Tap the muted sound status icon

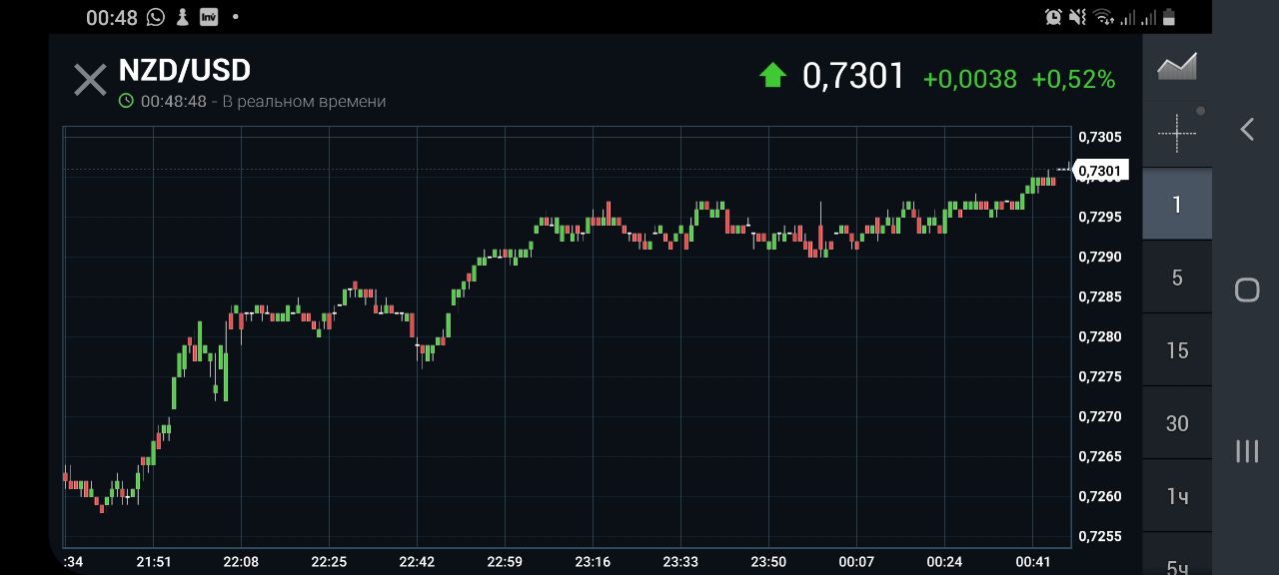tap(1077, 17)
